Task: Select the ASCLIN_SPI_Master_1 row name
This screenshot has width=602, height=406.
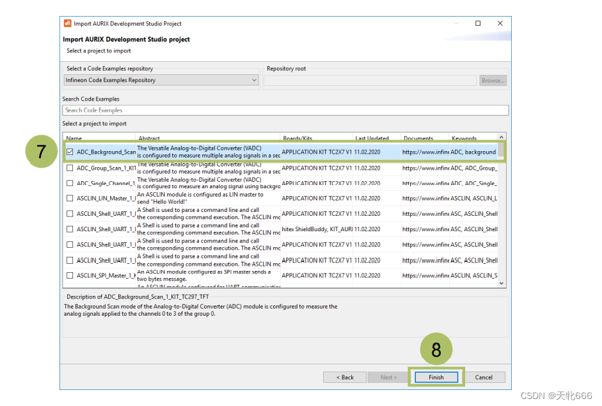Action: 106,275
